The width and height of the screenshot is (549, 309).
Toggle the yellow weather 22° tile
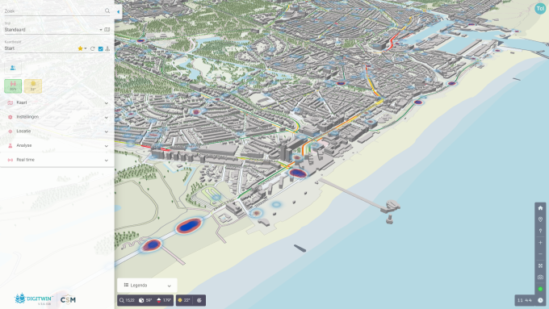pos(33,86)
